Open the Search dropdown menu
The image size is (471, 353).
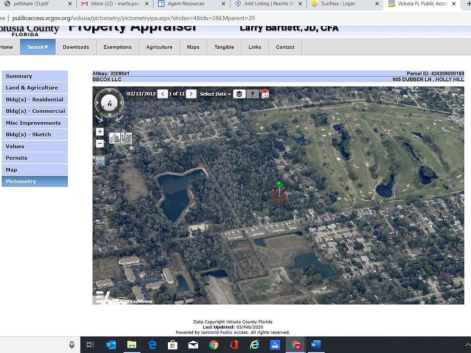click(38, 47)
